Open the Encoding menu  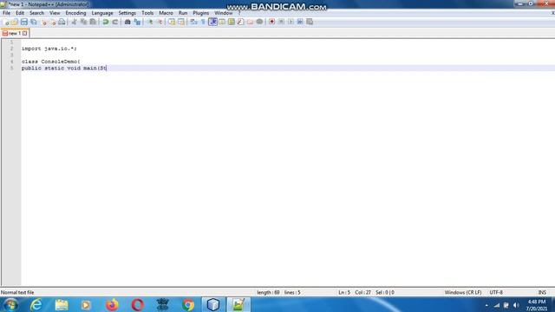pyautogui.click(x=75, y=13)
